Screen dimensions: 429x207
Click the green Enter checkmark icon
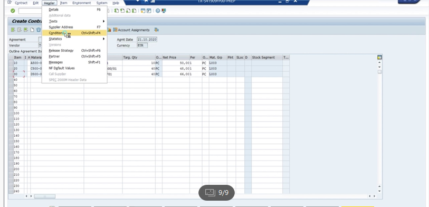[13, 11]
